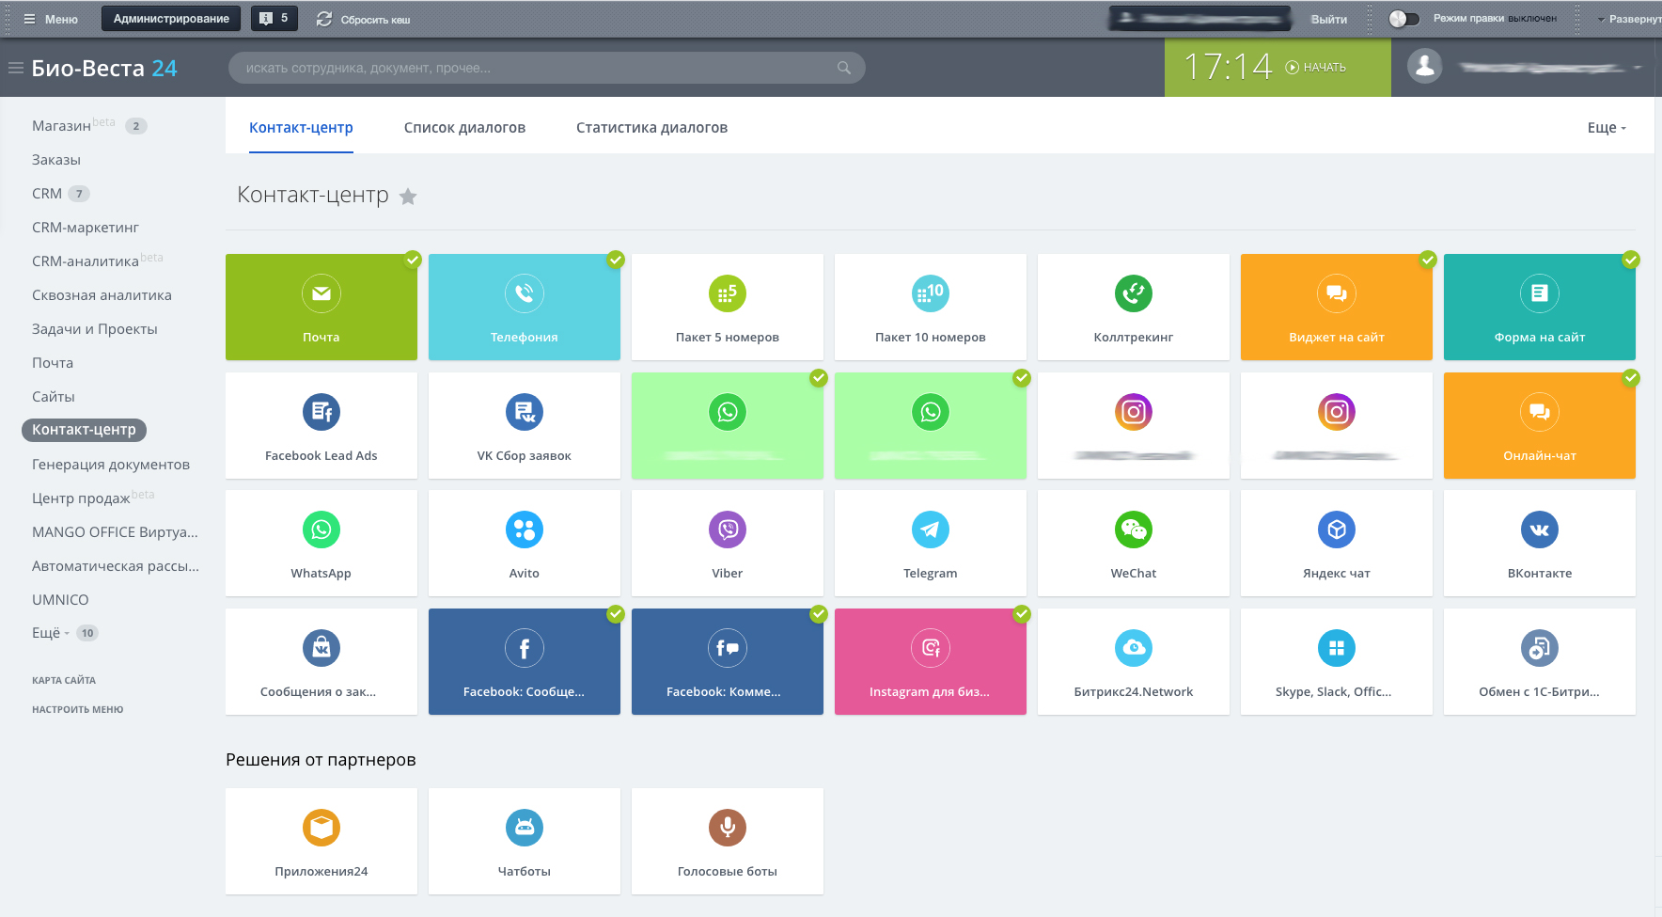Open the Avito channel
This screenshot has height=917, width=1662.
click(524, 543)
